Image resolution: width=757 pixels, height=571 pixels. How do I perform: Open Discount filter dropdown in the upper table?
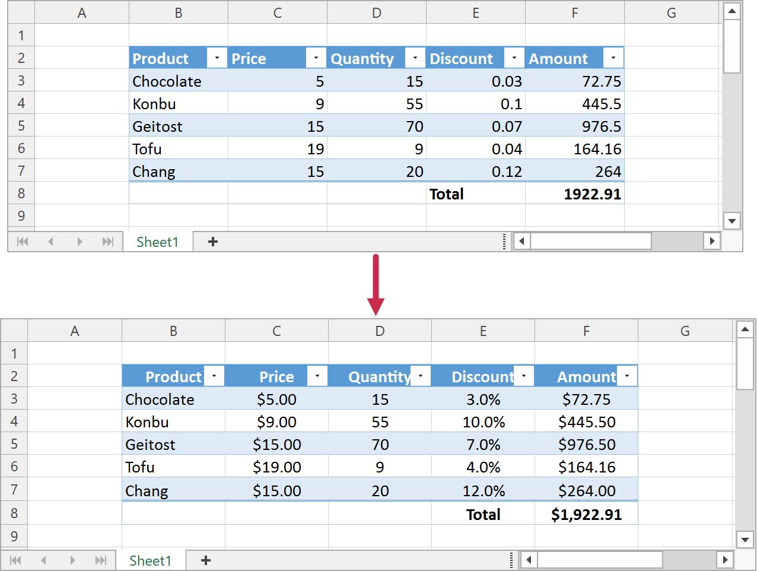pos(514,58)
